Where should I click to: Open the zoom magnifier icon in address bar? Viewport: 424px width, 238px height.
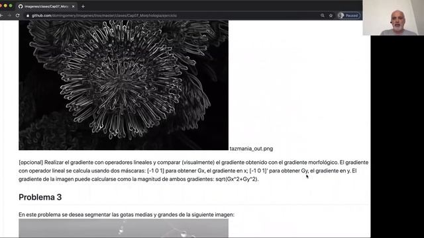click(323, 16)
